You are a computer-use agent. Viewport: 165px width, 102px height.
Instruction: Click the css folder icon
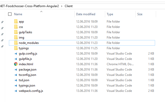pos(16,27)
